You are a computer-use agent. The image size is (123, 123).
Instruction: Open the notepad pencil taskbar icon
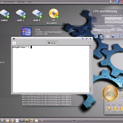pos(36,121)
